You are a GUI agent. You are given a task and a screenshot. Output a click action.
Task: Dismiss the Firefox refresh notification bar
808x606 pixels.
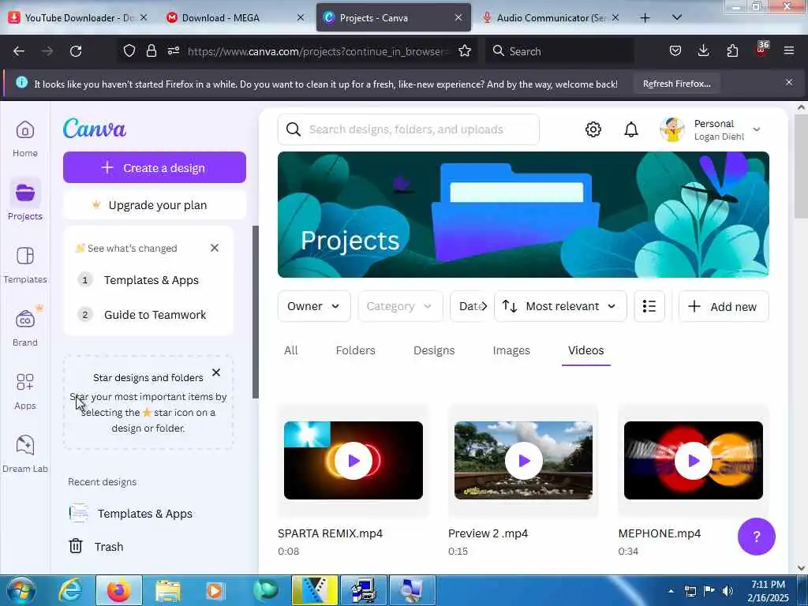[789, 82]
